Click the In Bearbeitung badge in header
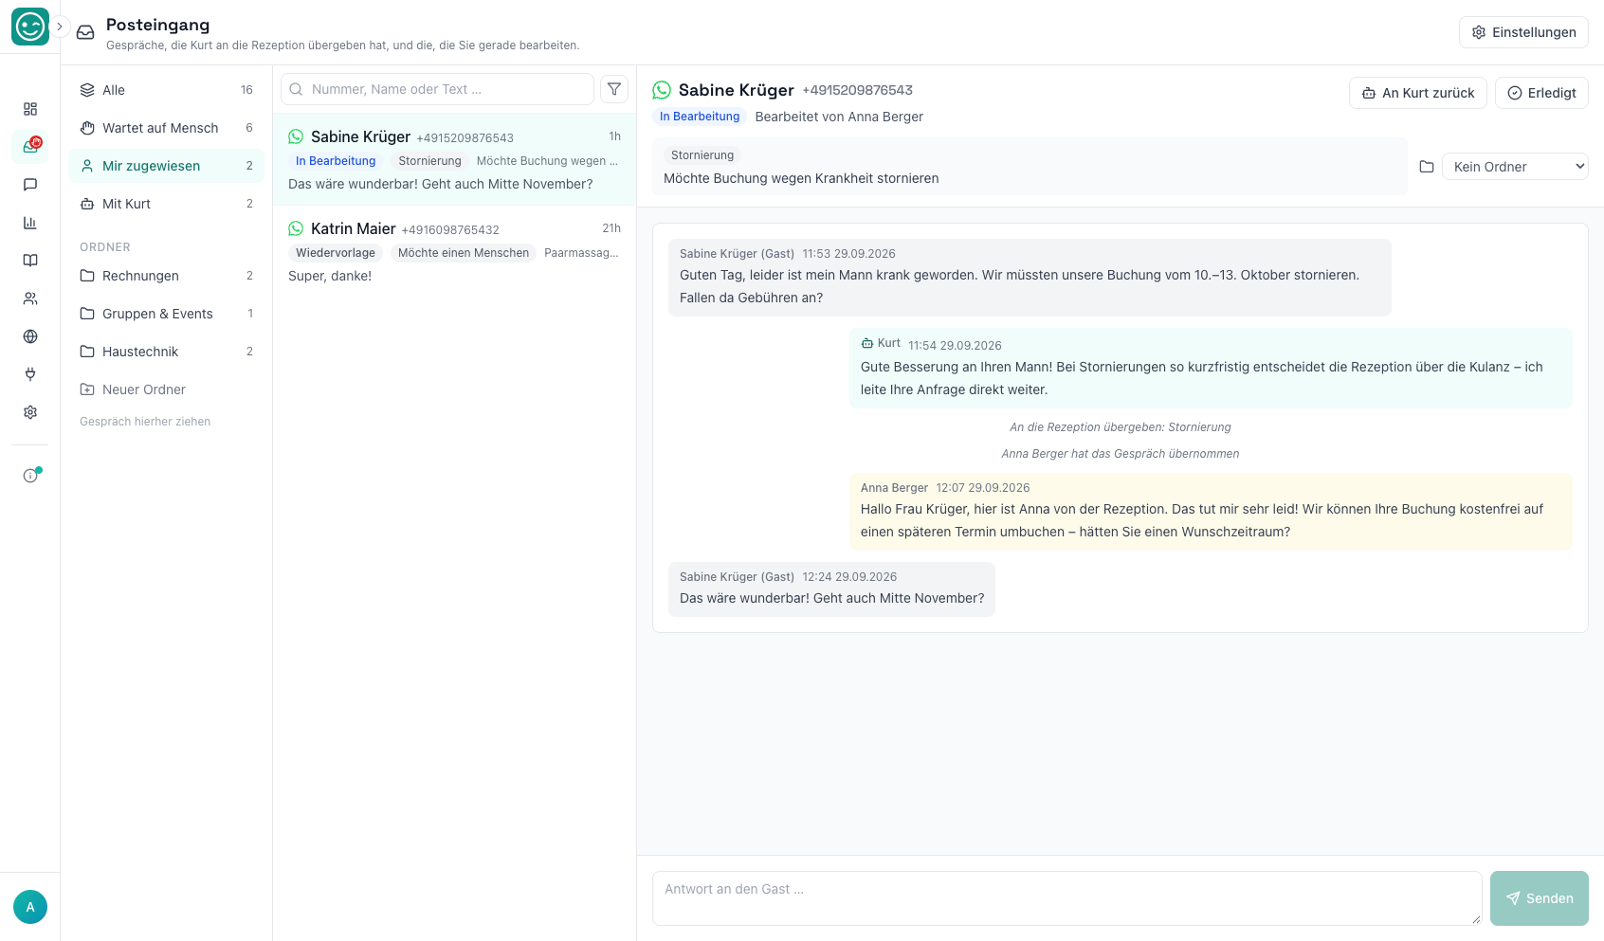 pyautogui.click(x=700, y=117)
